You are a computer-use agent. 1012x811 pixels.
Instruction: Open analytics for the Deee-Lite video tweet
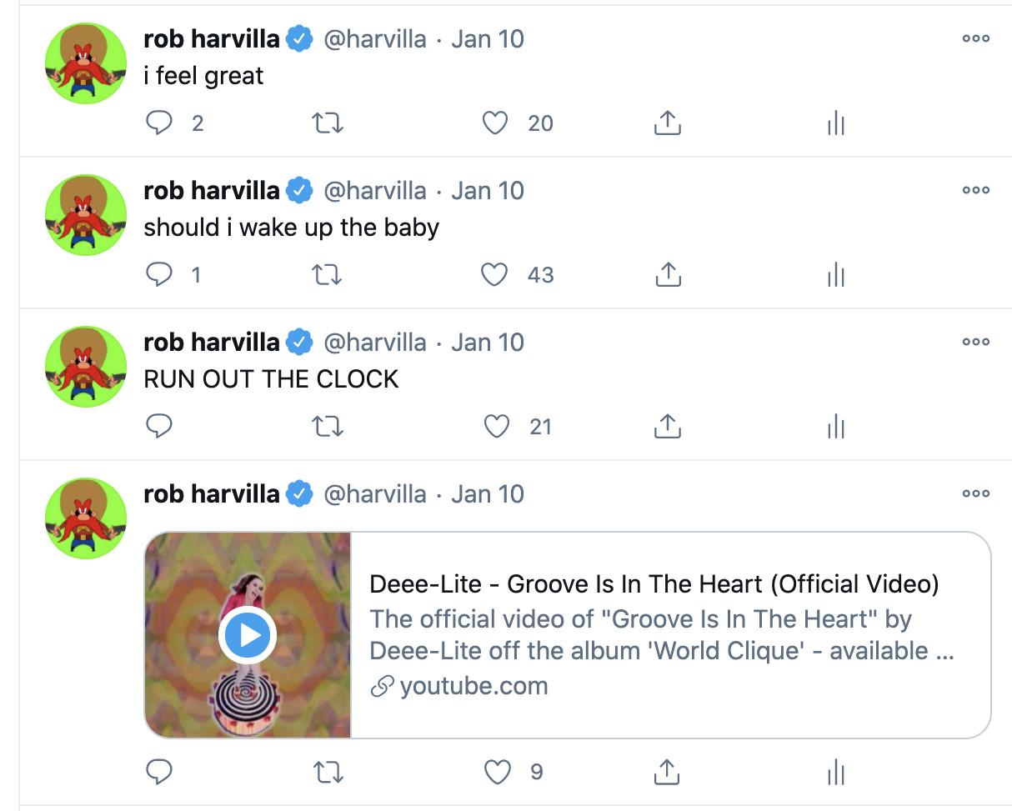(835, 773)
